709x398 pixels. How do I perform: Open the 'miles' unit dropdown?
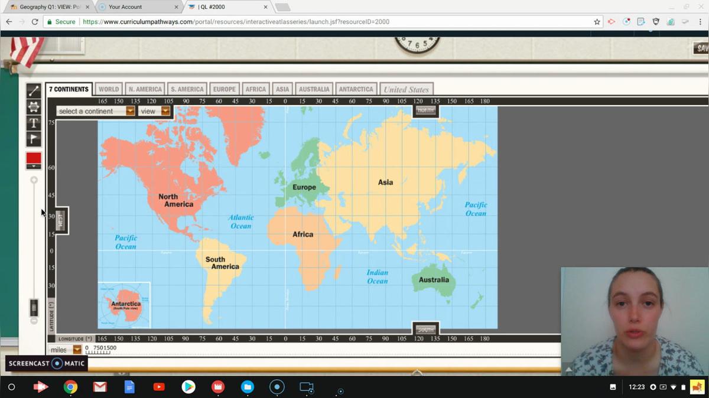point(65,350)
